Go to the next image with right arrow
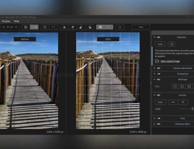 (16, 27)
